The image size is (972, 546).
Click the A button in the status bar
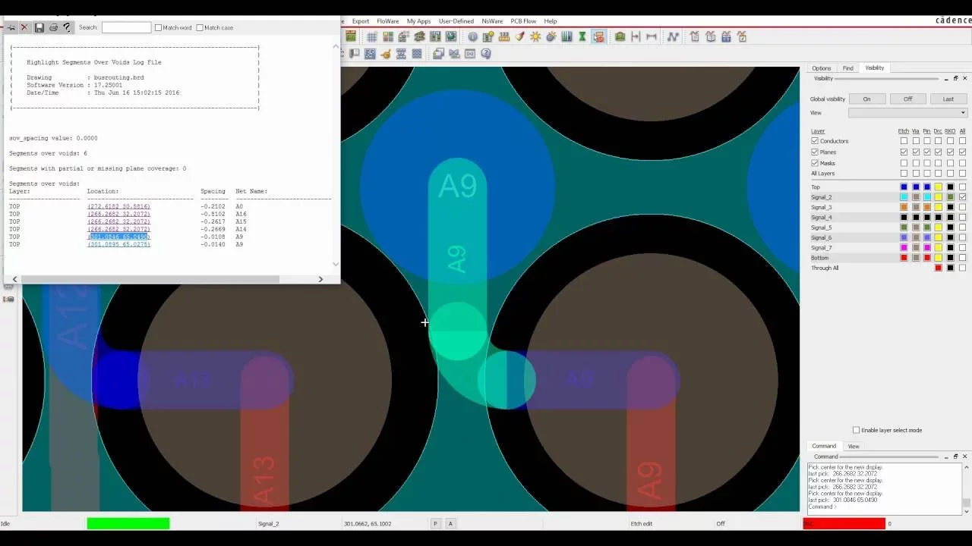(x=450, y=523)
